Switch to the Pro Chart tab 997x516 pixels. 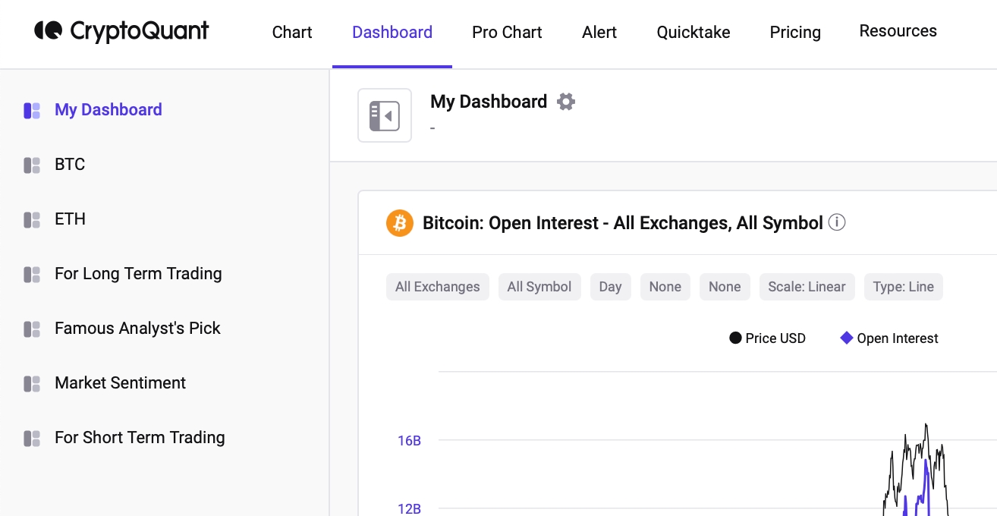coord(507,32)
